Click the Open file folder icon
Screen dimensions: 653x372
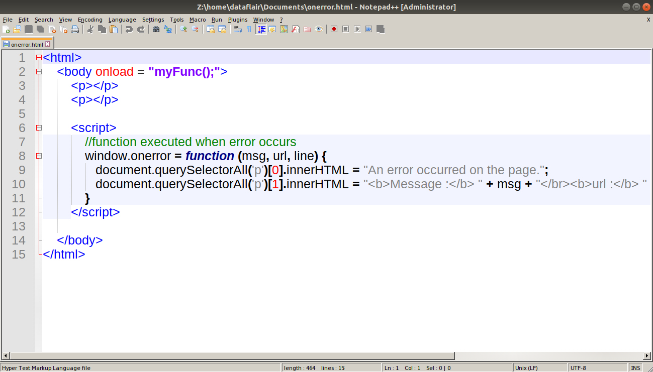17,29
